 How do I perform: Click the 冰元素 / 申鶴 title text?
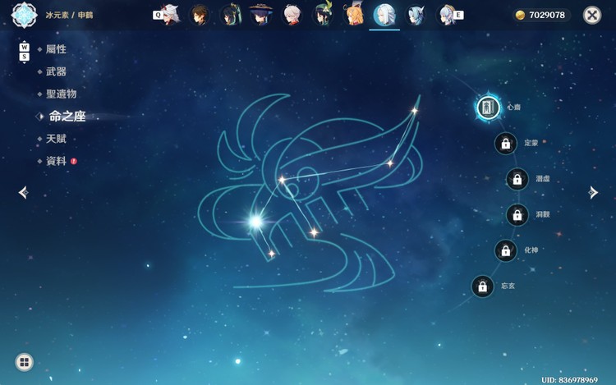[x=69, y=16]
